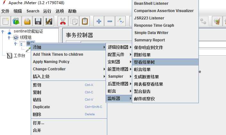Expand the 配置元件 submenu

click(119, 54)
